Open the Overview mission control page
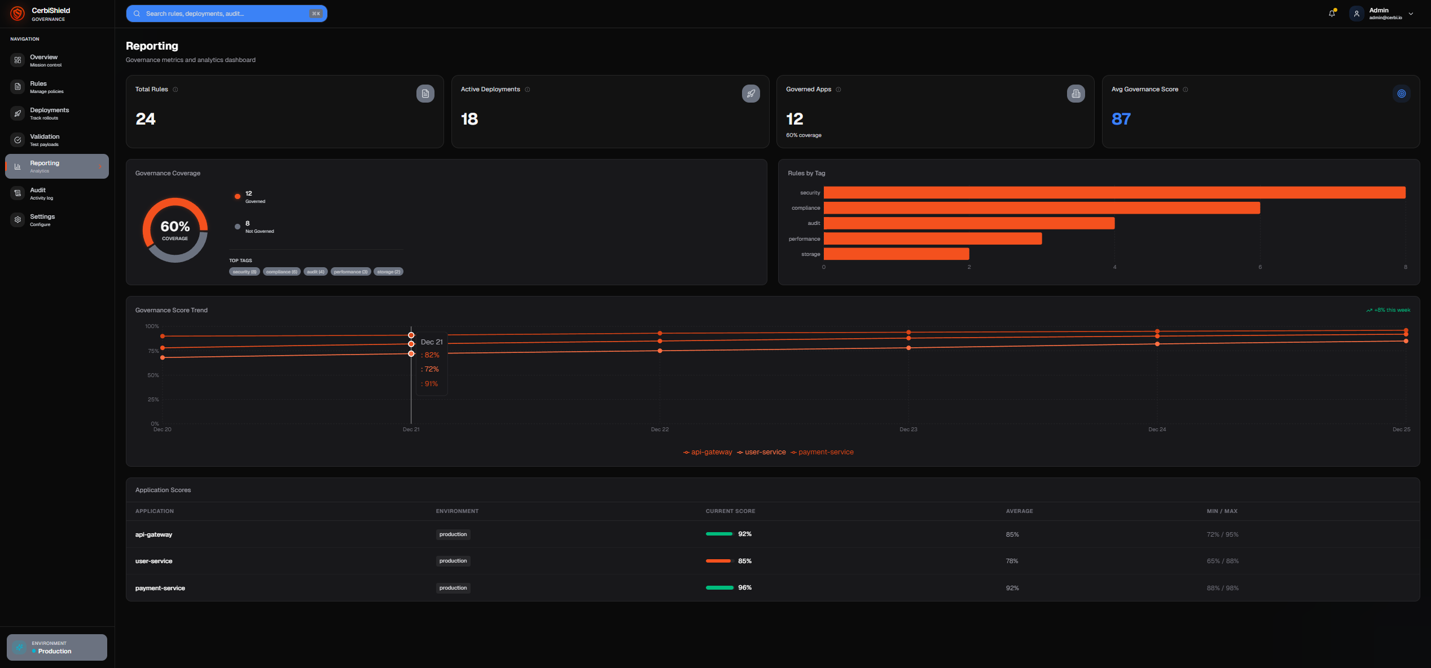Screen dimensions: 1431x668 43,60
